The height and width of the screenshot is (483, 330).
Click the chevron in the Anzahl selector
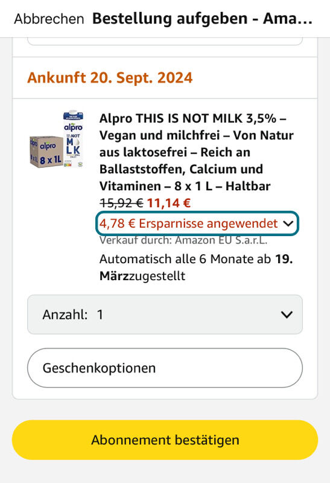click(x=287, y=315)
